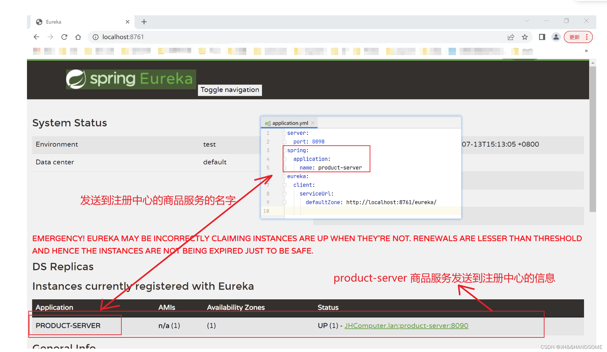The image size is (607, 352).
Task: Click the browser back arrow
Action: pos(36,37)
